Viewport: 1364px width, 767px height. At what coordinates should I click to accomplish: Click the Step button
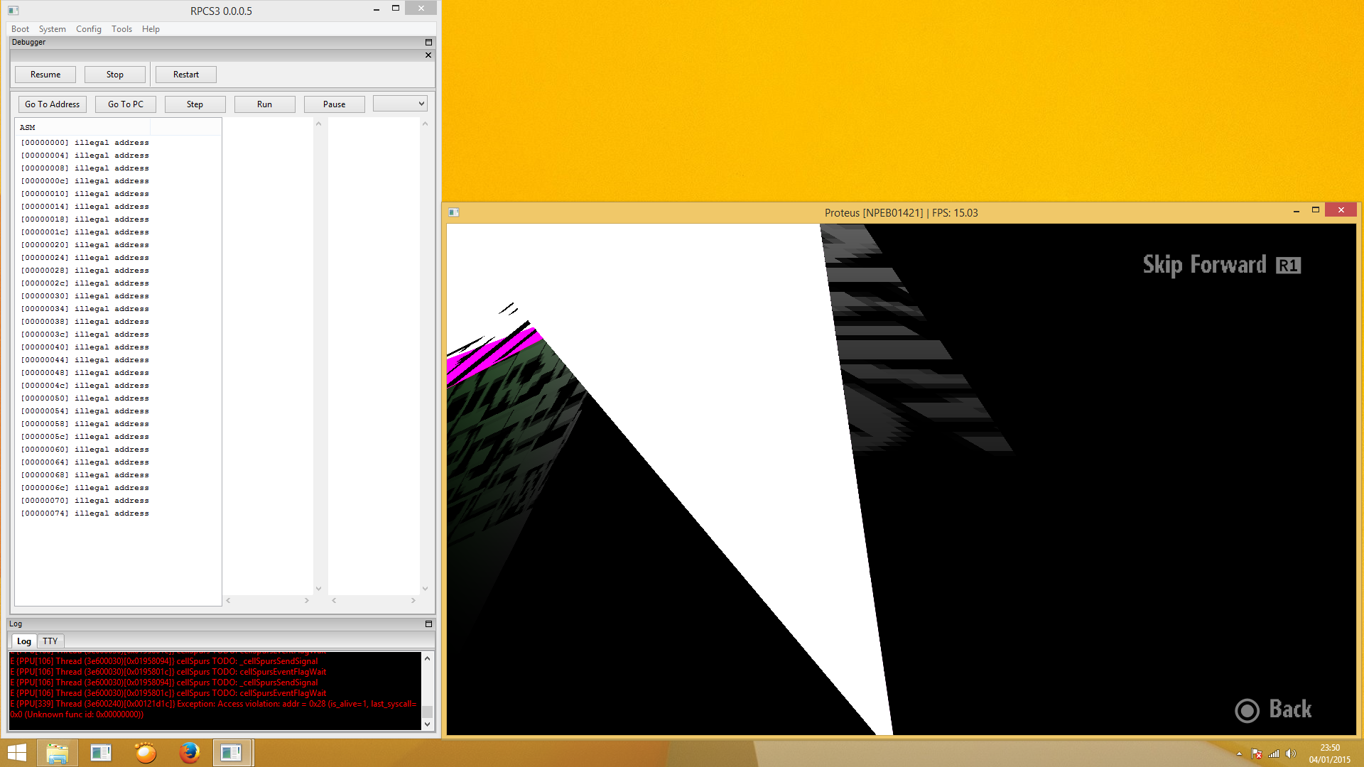tap(195, 104)
